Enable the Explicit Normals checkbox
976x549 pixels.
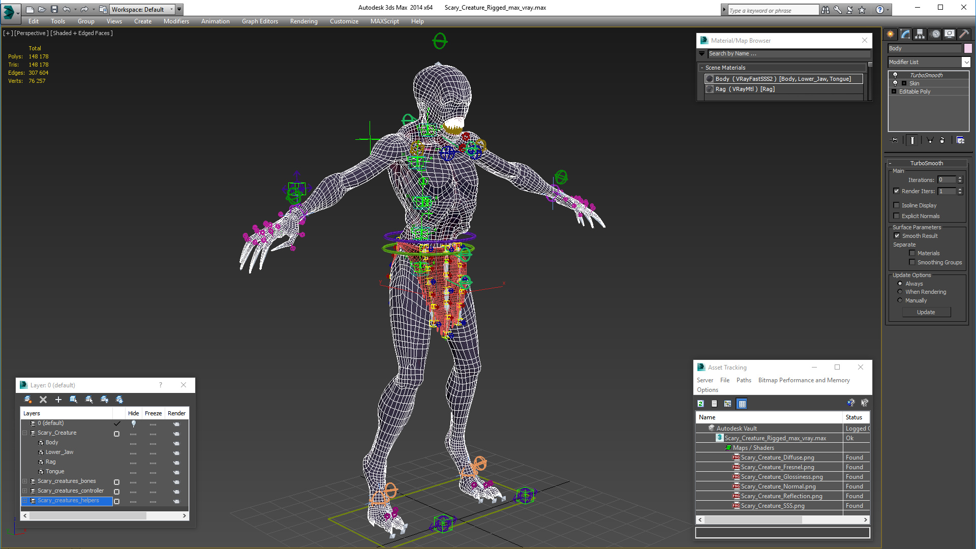[897, 216]
